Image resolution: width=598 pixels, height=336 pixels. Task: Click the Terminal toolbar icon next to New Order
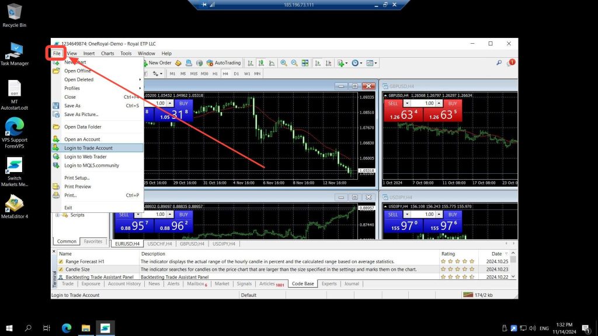coord(189,63)
